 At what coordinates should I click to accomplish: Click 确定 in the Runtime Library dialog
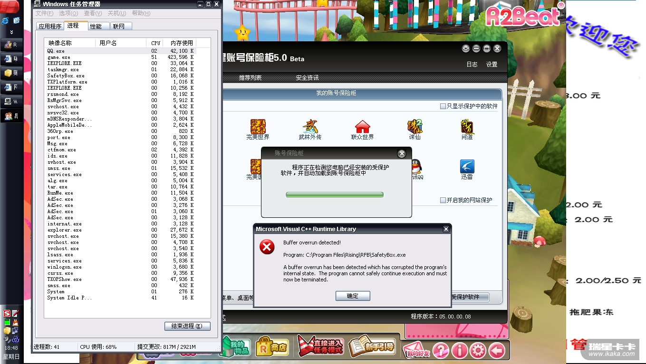353,296
